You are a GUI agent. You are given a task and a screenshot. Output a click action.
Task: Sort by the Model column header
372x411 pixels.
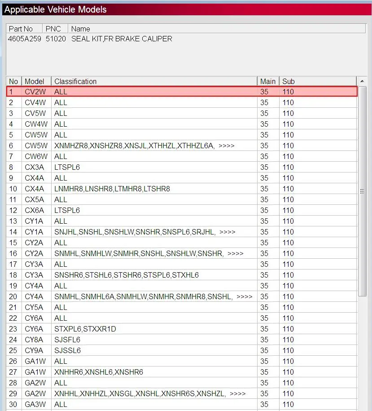(x=36, y=81)
